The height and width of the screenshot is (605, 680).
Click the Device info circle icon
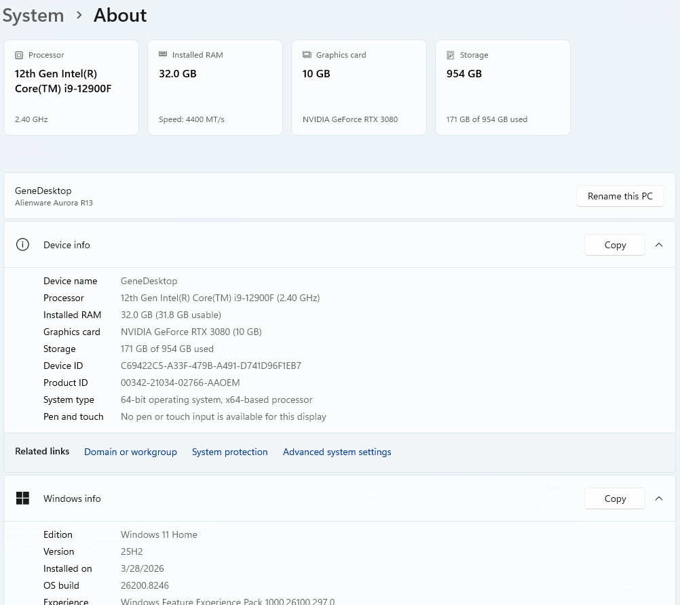tap(22, 245)
